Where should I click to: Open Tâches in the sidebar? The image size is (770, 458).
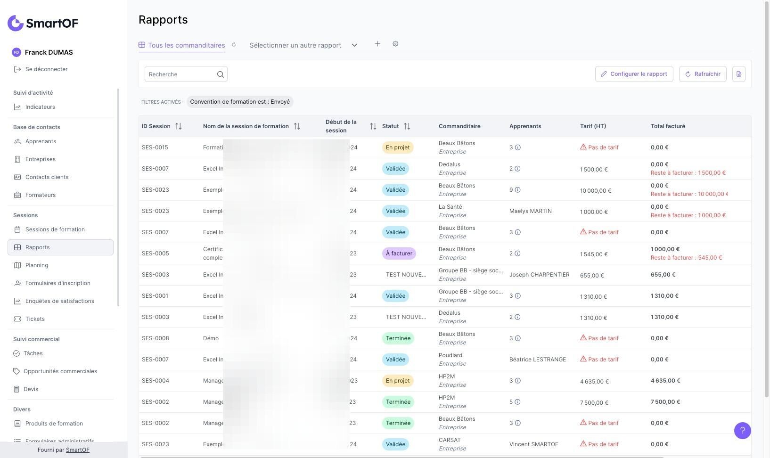pos(33,353)
